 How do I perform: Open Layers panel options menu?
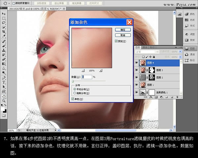[x=181, y=47]
